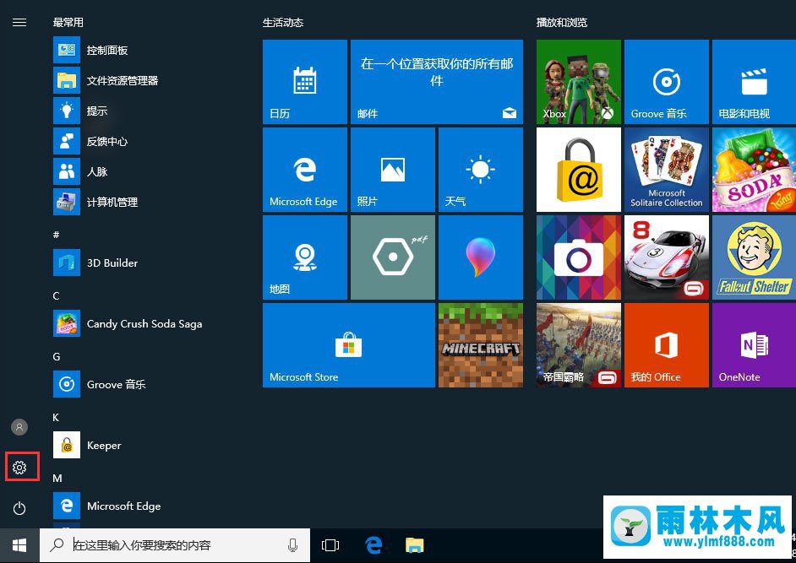Launch 提示 app from the list
The width and height of the screenshot is (796, 563).
point(81,111)
